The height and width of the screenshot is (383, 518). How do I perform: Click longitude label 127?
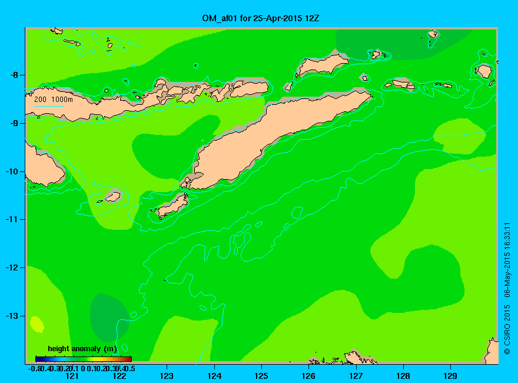tap(356, 376)
